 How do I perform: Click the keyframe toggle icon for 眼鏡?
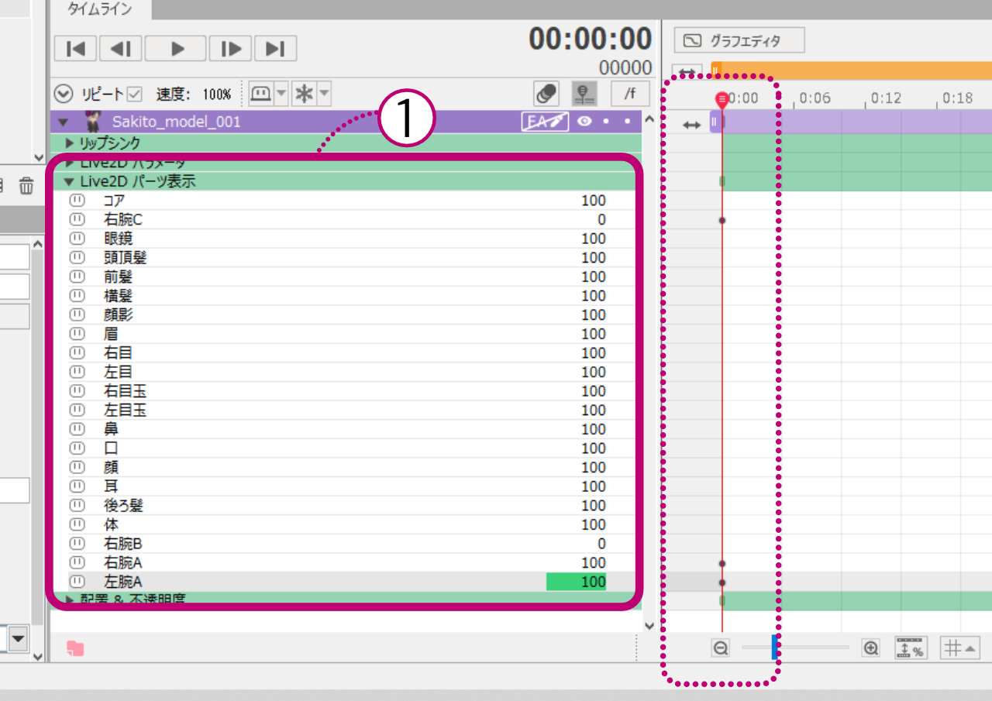(x=77, y=239)
